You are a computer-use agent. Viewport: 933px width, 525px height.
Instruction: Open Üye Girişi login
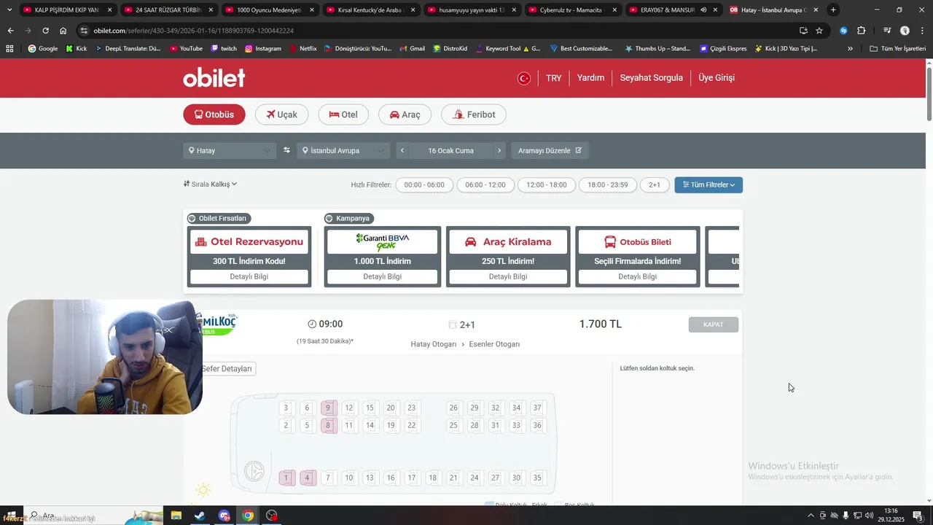click(x=717, y=78)
